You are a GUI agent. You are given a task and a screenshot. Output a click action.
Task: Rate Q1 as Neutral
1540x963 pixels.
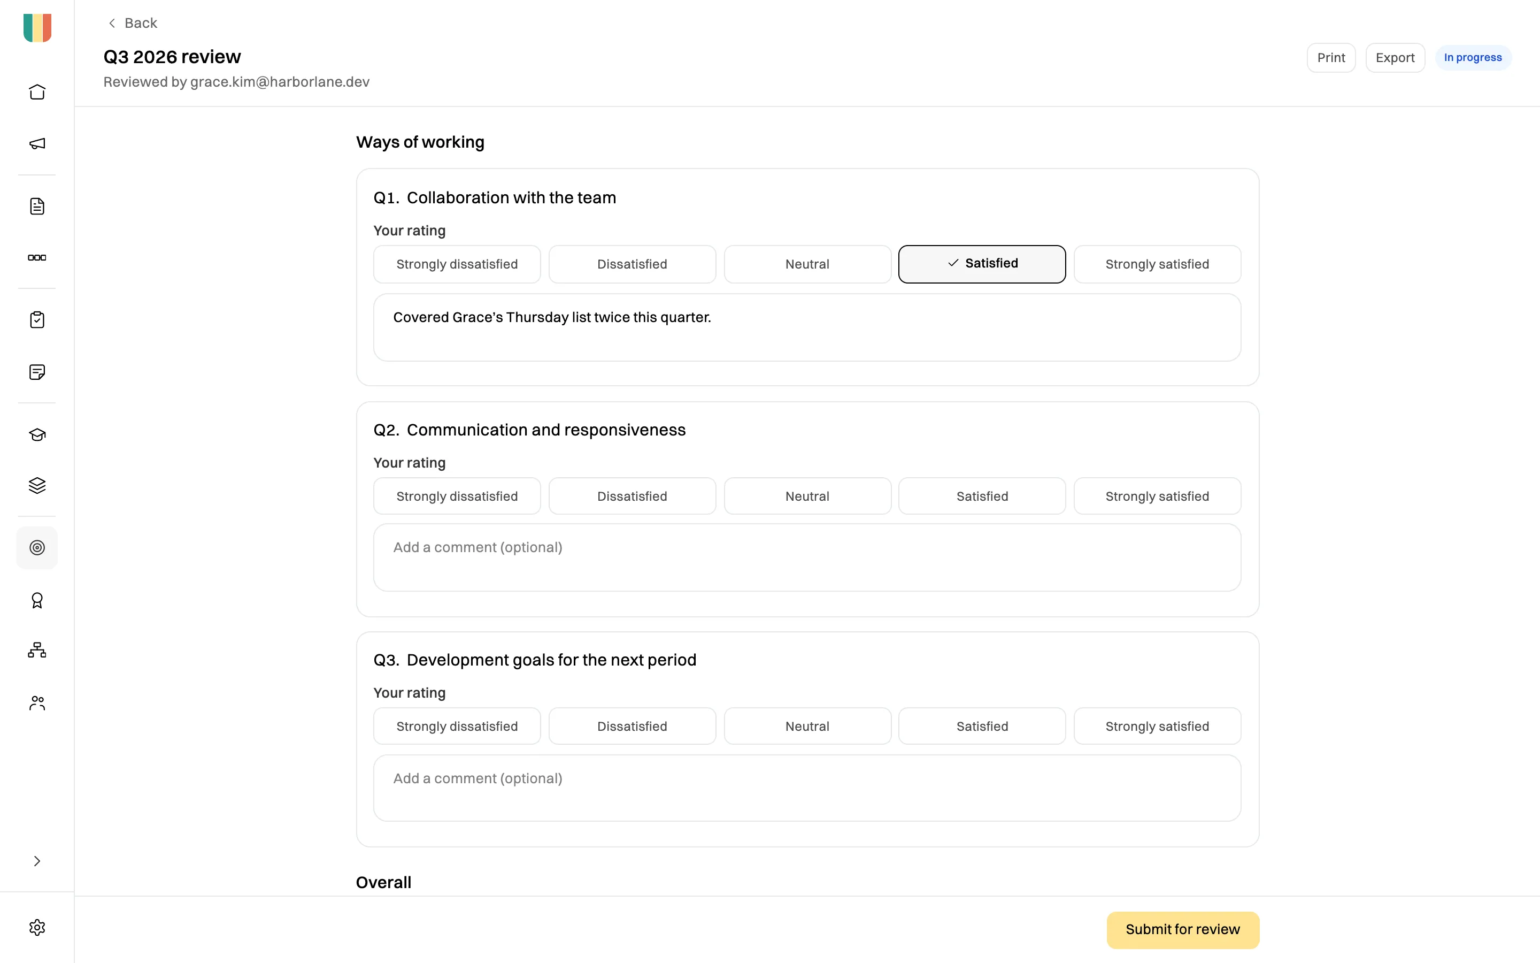(x=807, y=264)
